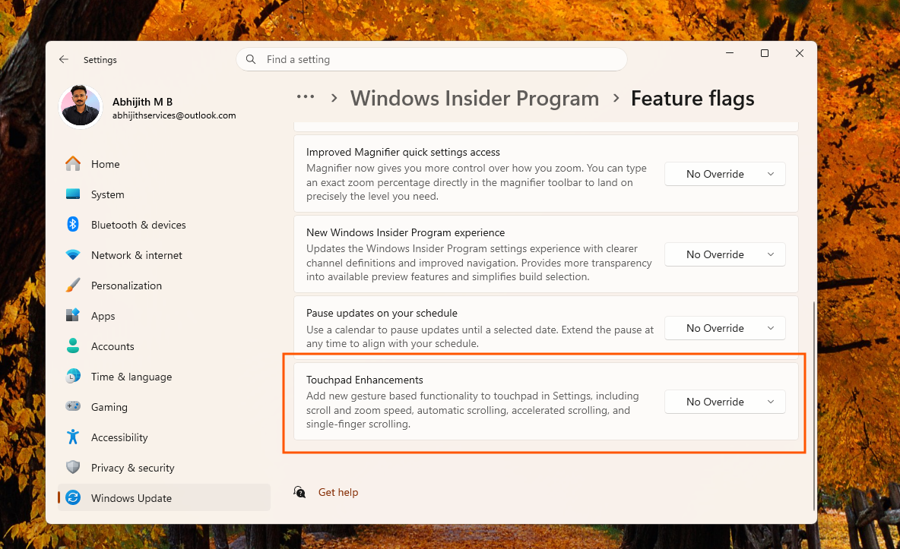The image size is (900, 549).
Task: Open Pause updates override dropdown
Action: pyautogui.click(x=725, y=328)
